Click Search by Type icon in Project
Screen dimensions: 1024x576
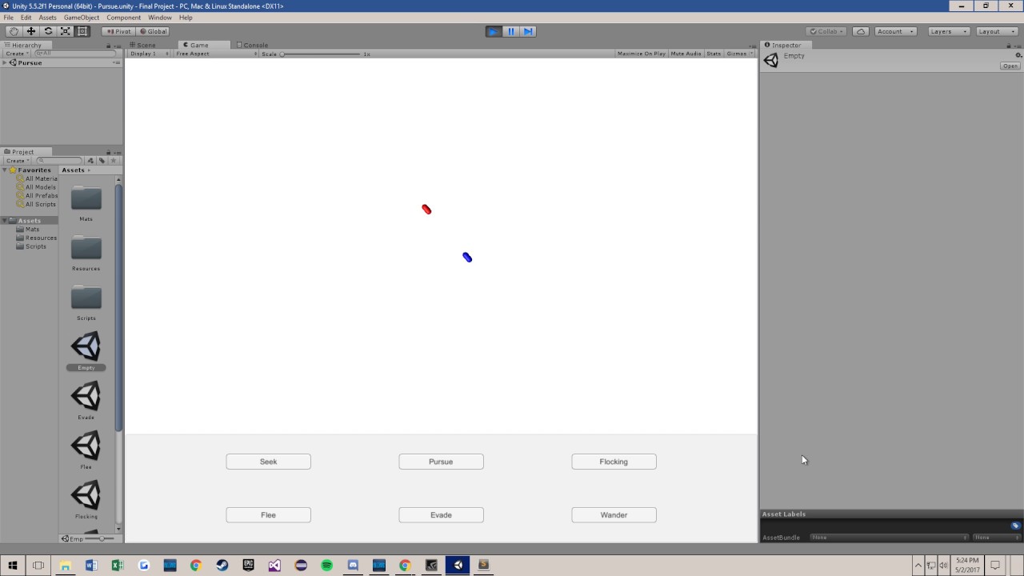click(90, 161)
